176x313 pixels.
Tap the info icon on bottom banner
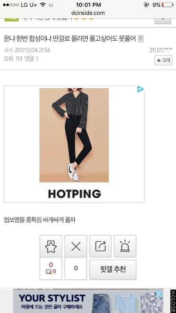(159, 294)
